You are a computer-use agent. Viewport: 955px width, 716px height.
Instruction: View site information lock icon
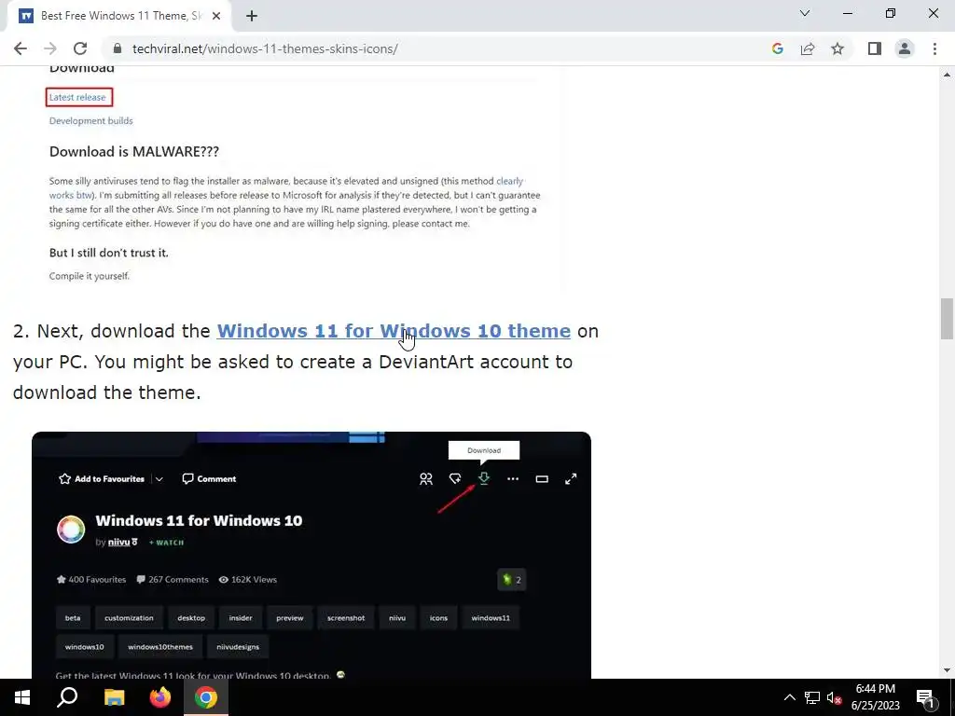coord(118,48)
